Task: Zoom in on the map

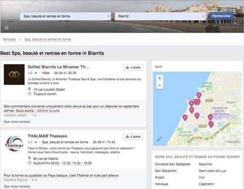Action: point(160,78)
